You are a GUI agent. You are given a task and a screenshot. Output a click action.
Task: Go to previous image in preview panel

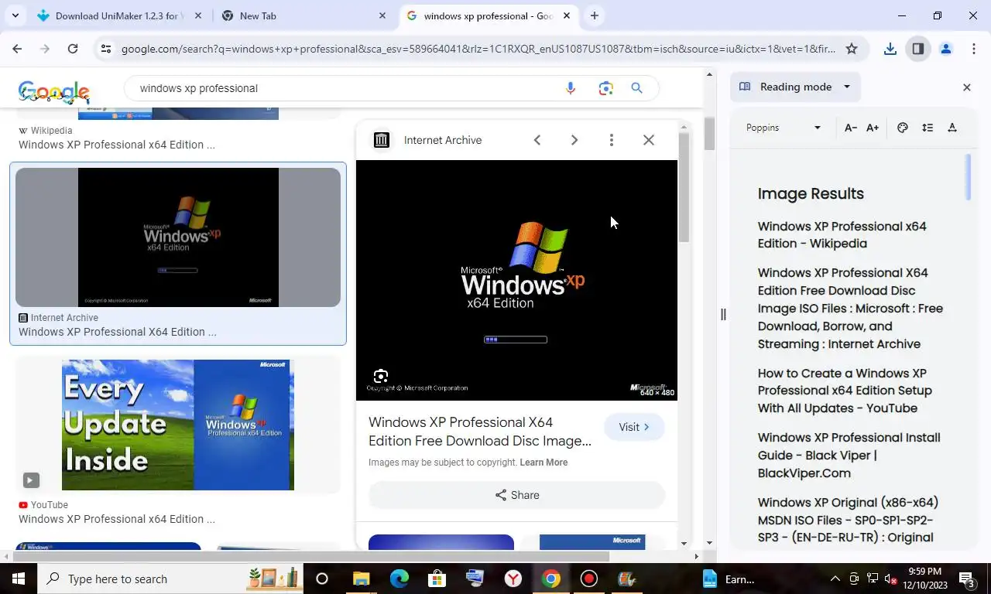click(x=537, y=140)
